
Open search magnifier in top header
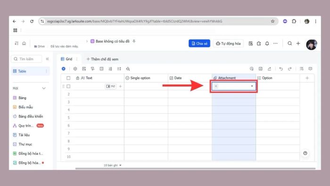pos(290,43)
